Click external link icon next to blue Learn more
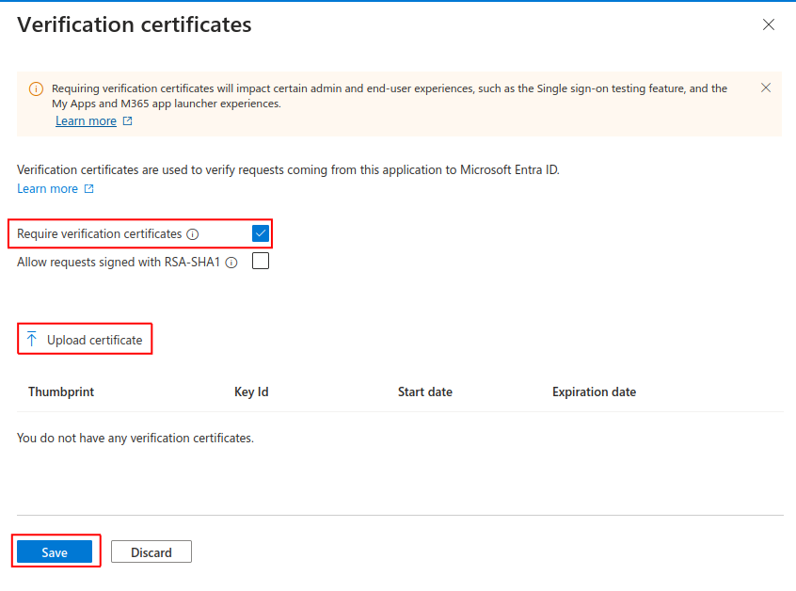 [88, 189]
